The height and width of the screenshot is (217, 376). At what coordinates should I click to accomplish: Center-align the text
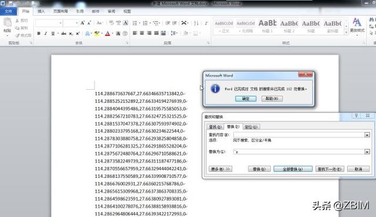click(142, 33)
